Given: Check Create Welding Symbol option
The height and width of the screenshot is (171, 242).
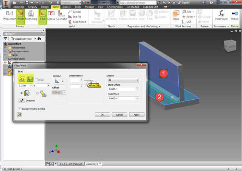Looking at the screenshot, I should 20,109.
